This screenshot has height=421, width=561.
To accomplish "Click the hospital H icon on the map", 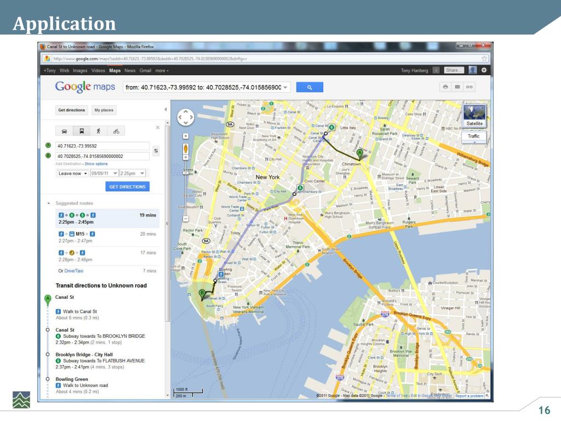I will coord(285,218).
